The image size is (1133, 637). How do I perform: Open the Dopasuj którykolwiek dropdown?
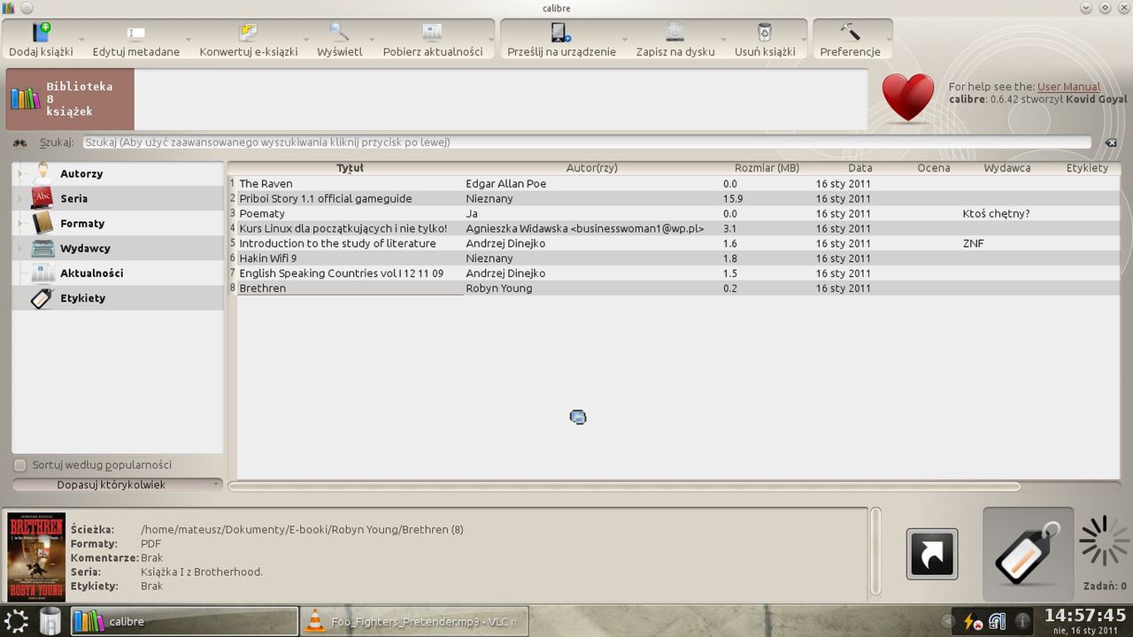pos(118,485)
